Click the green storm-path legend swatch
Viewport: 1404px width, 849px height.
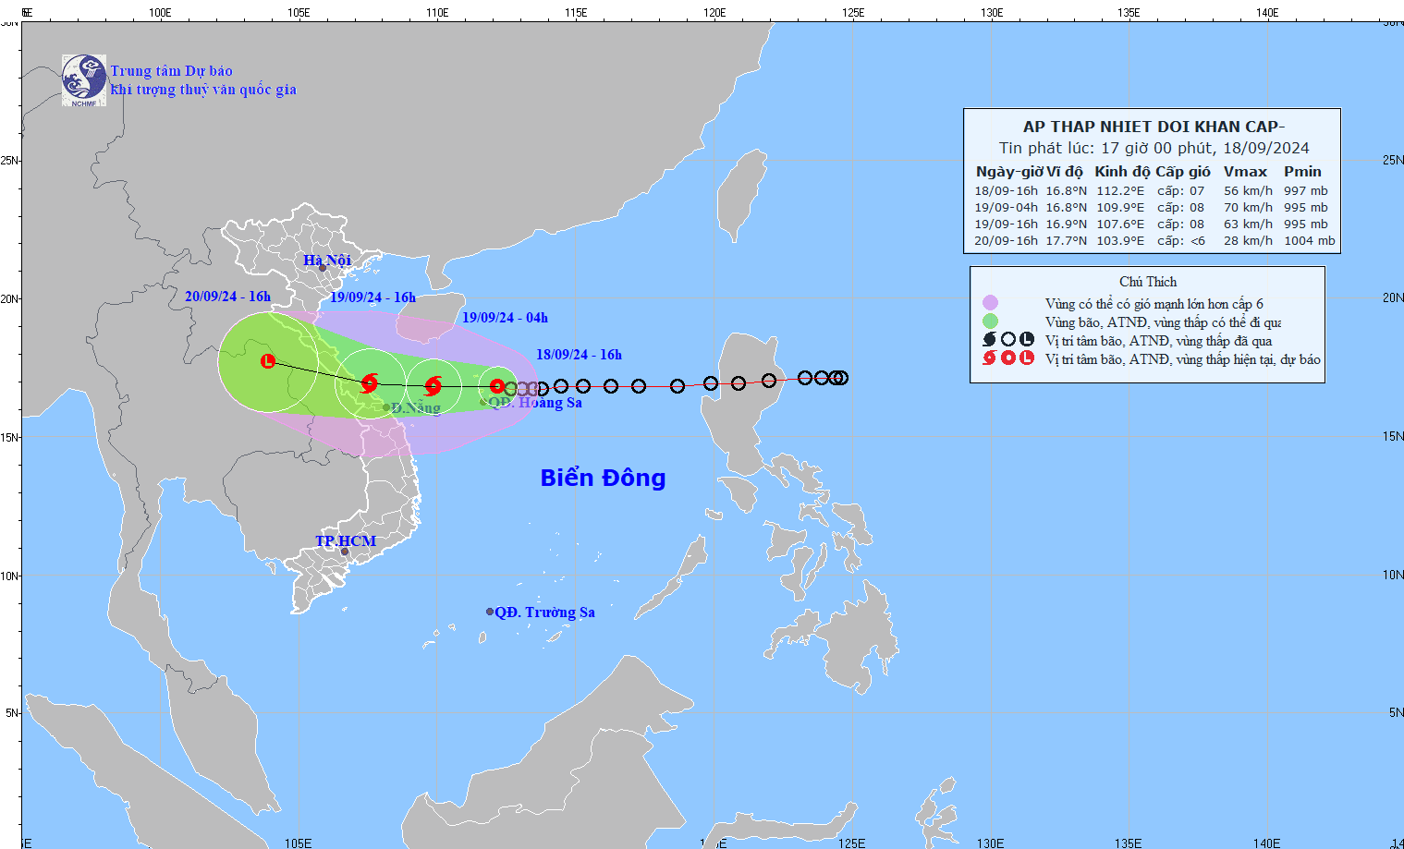pos(990,321)
